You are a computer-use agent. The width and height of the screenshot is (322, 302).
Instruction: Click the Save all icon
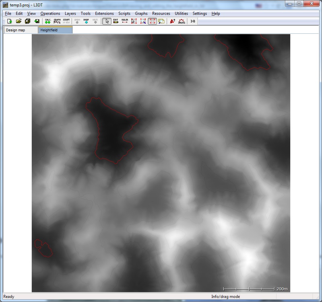click(x=27, y=21)
